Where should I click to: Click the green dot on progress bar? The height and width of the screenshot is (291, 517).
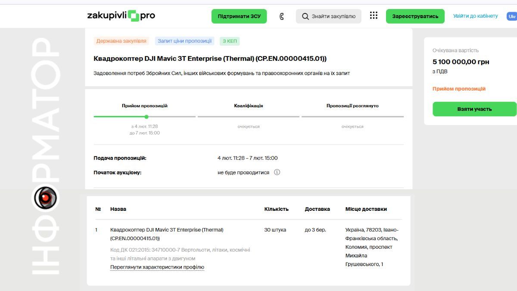pos(146,117)
